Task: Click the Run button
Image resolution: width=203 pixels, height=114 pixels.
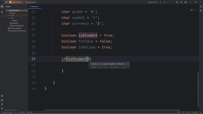Action: 161,2
